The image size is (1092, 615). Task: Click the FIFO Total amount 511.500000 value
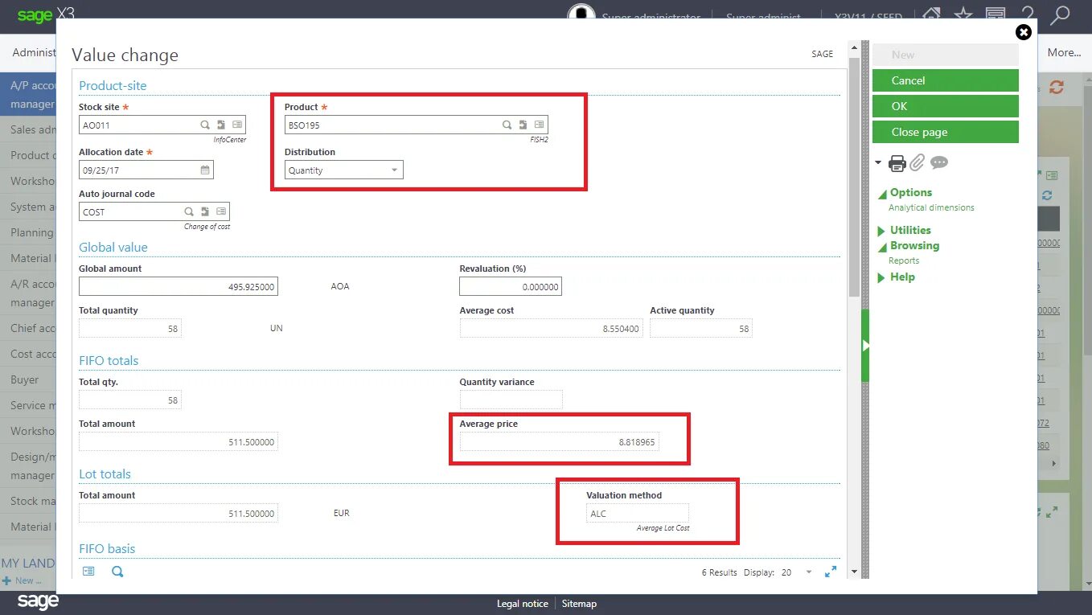coord(179,441)
